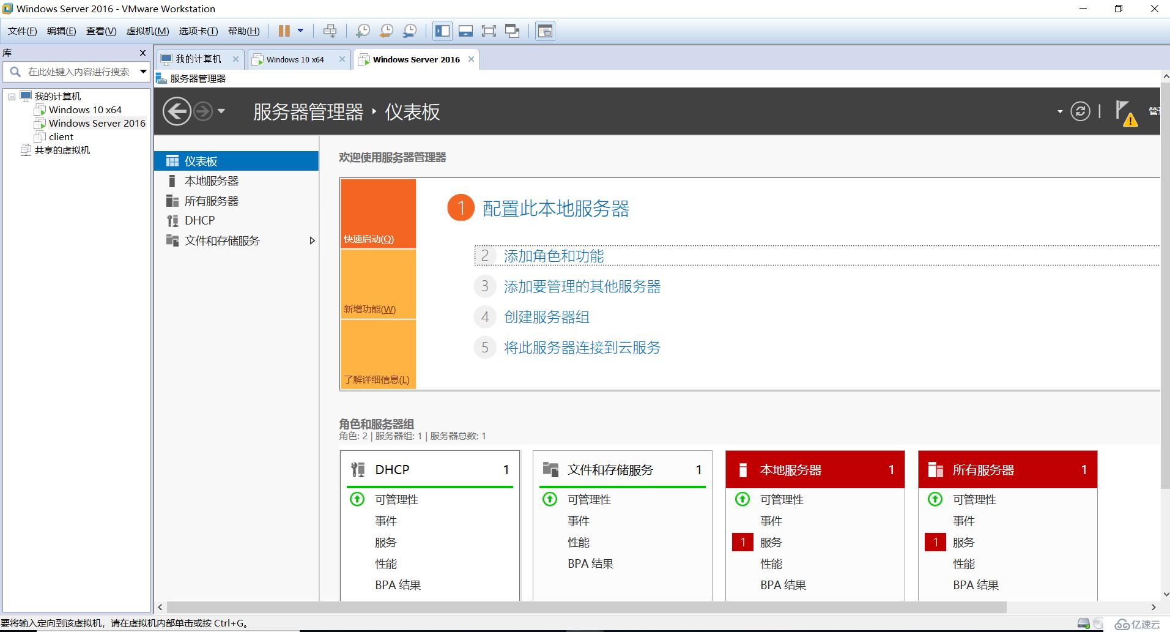Image resolution: width=1170 pixels, height=632 pixels.
Task: Select 共享的虚拟机 in library tree
Action: coord(62,151)
